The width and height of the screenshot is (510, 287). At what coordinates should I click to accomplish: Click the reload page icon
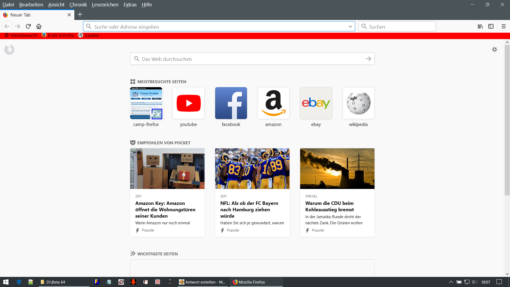28,26
